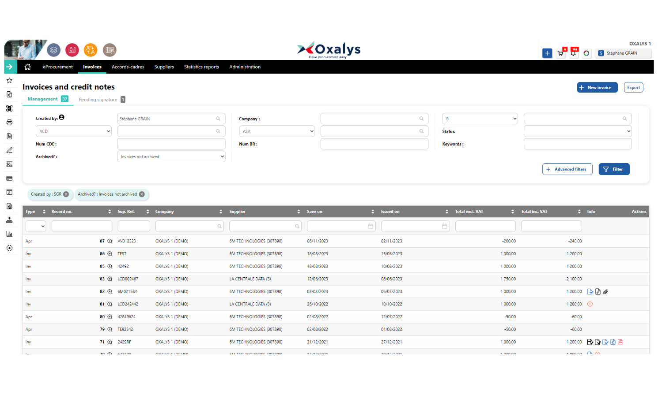This screenshot has width=658, height=395.
Task: Click the user icon beside Created by
Action: coord(61,117)
